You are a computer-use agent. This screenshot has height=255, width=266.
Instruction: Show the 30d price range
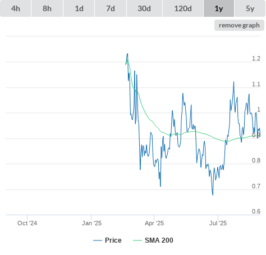click(144, 8)
